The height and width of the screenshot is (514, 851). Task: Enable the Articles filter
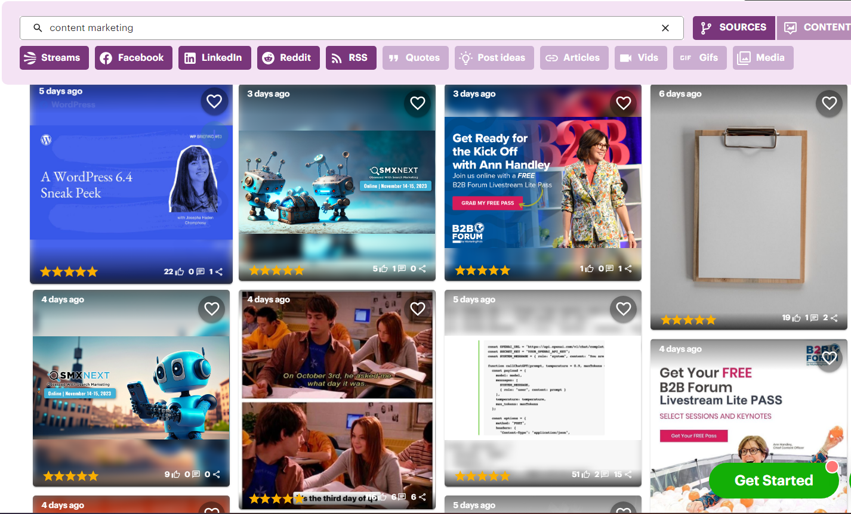click(574, 58)
